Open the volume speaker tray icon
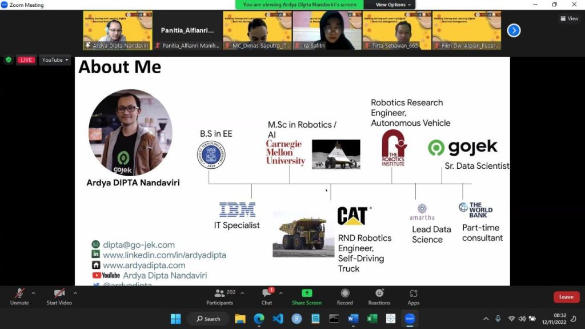 tap(522, 319)
